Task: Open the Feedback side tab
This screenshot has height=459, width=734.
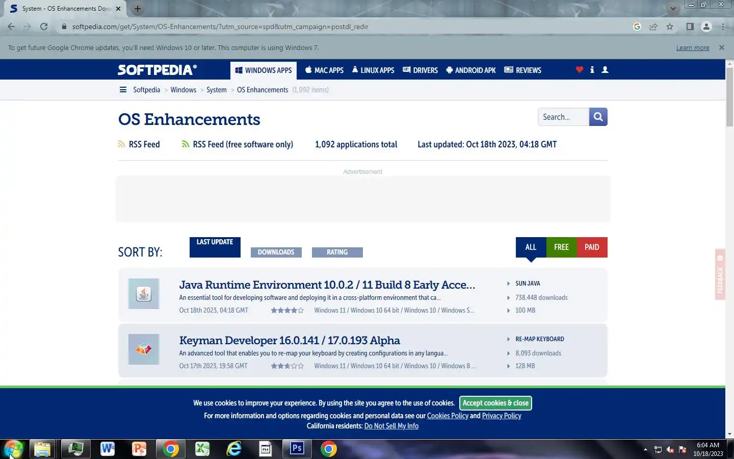Action: (x=720, y=274)
